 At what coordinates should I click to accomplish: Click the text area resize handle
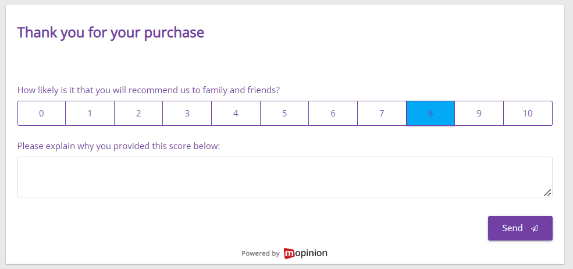[547, 193]
